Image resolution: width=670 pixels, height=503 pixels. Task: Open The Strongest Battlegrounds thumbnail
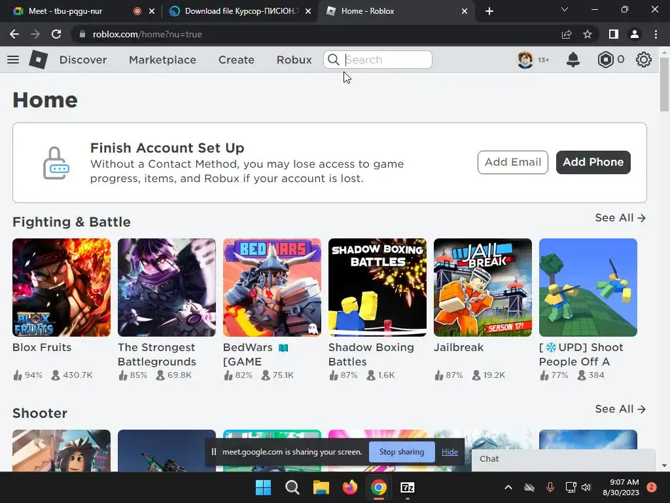(167, 288)
